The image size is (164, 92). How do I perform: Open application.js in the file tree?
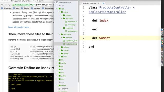tap(71, 21)
